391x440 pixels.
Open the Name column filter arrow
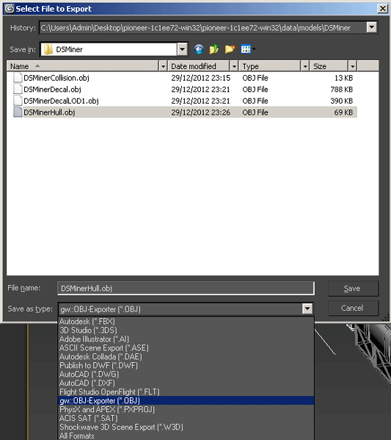point(163,67)
